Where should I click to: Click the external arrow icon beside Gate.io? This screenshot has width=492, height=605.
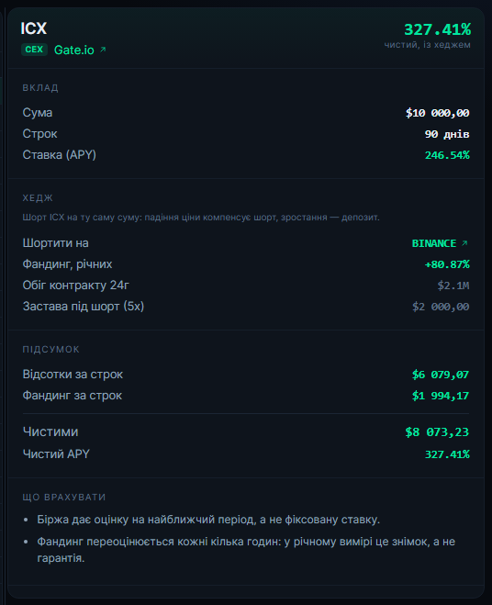pos(103,50)
